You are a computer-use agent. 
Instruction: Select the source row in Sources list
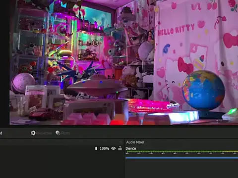[62, 148]
